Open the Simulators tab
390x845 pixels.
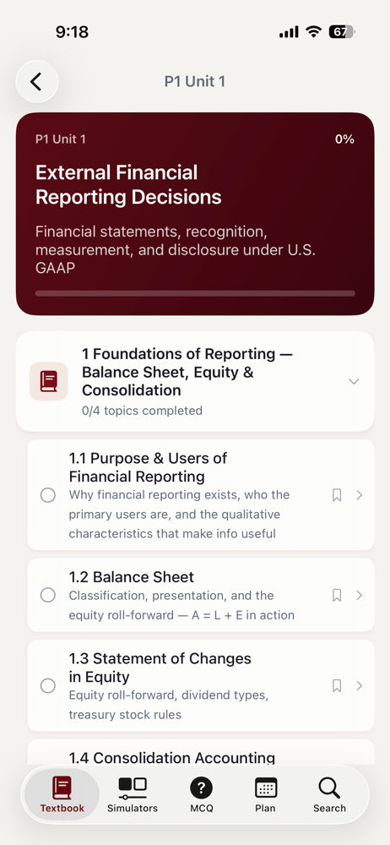(x=133, y=794)
